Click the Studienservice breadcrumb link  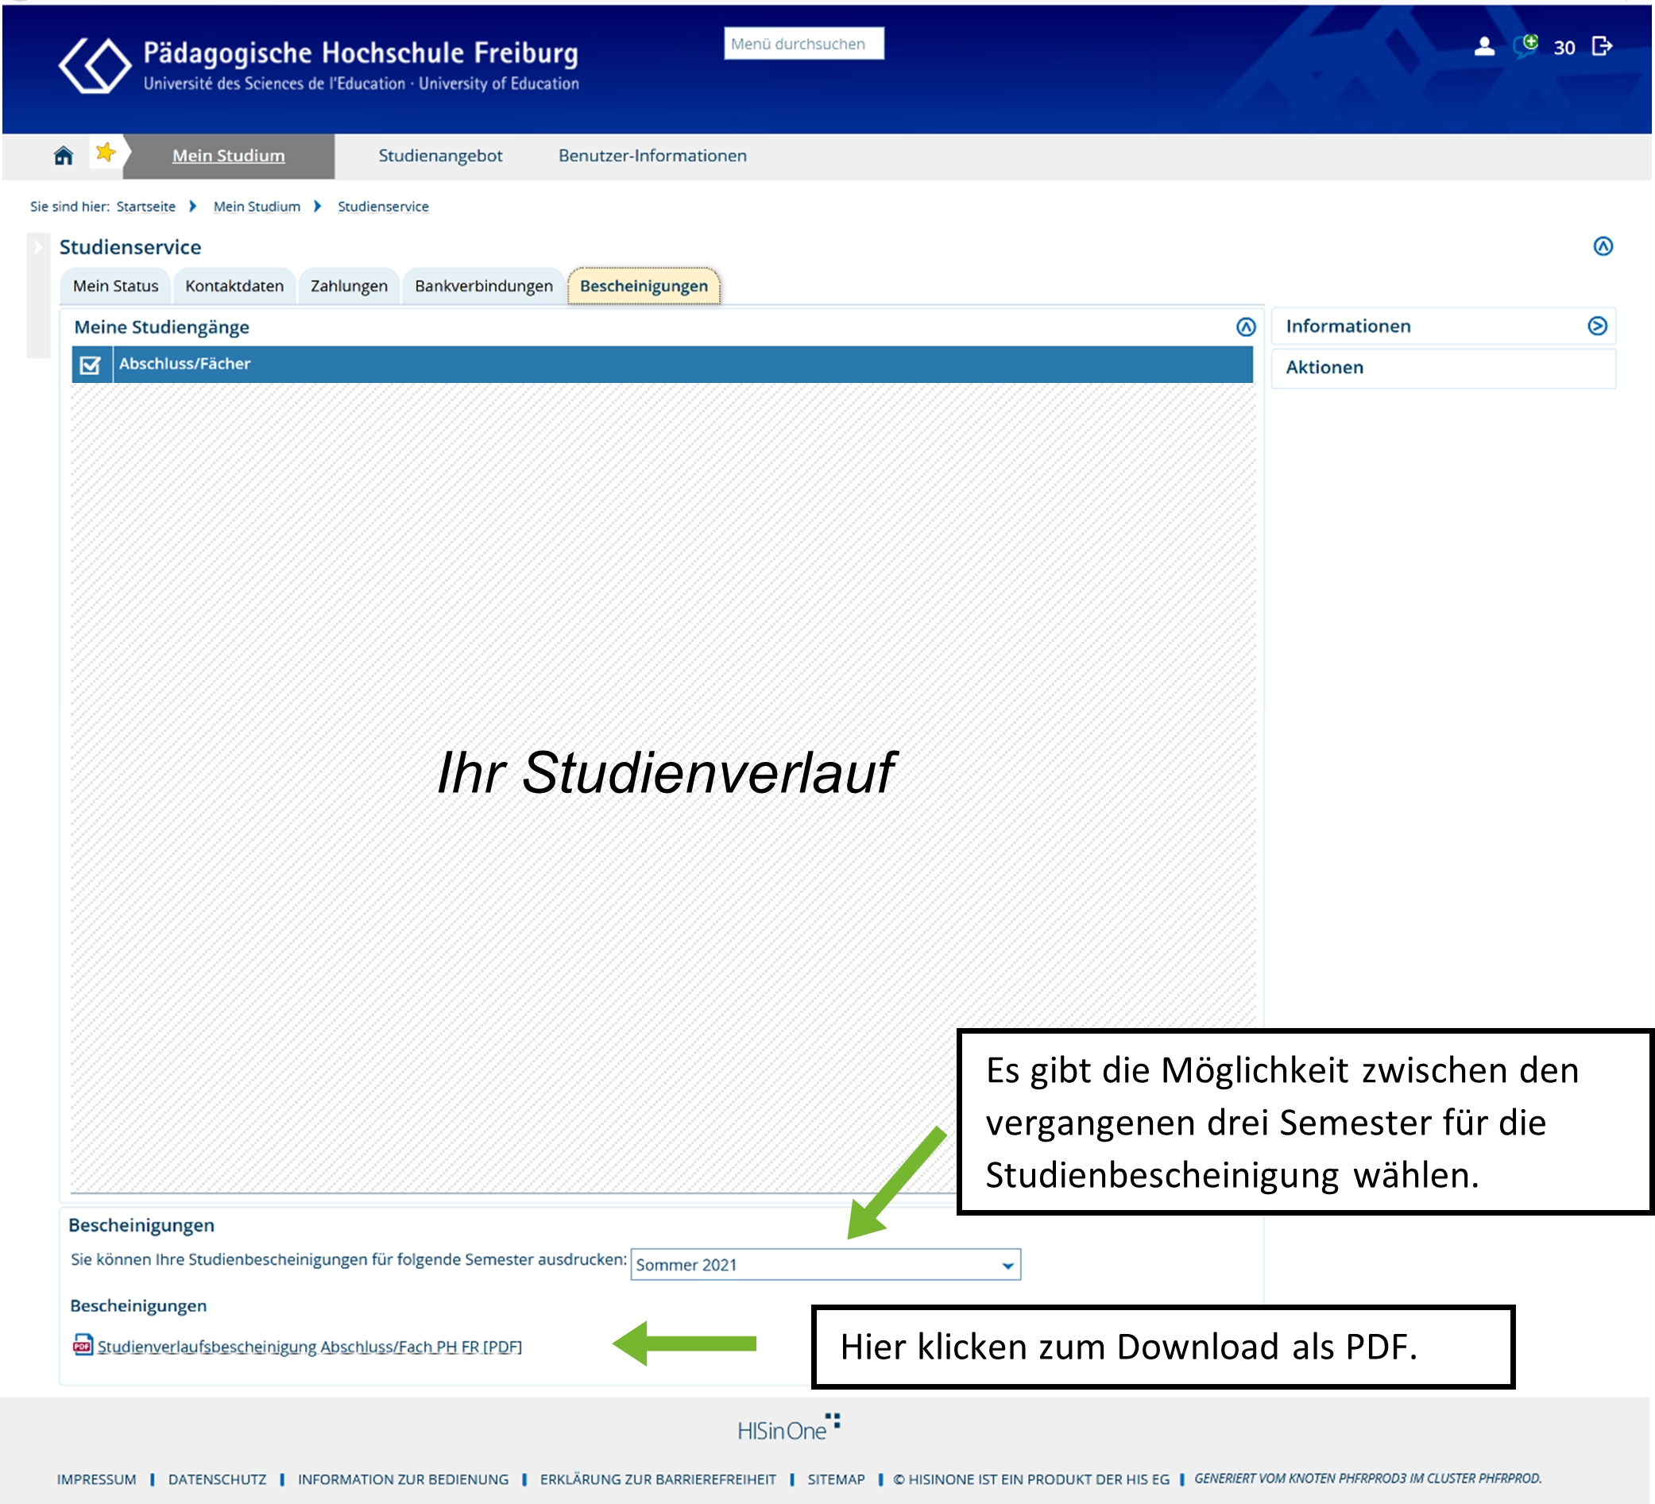tap(384, 206)
